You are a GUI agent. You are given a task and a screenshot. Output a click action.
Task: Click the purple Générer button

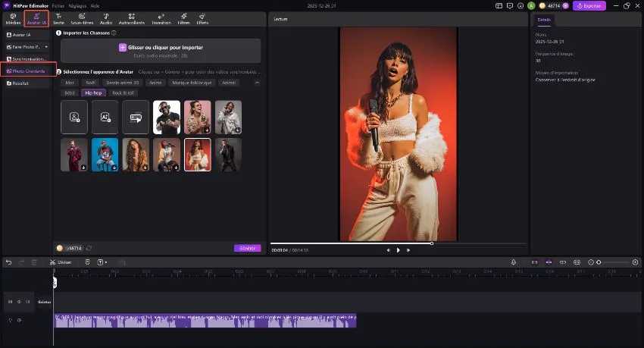[x=247, y=248]
